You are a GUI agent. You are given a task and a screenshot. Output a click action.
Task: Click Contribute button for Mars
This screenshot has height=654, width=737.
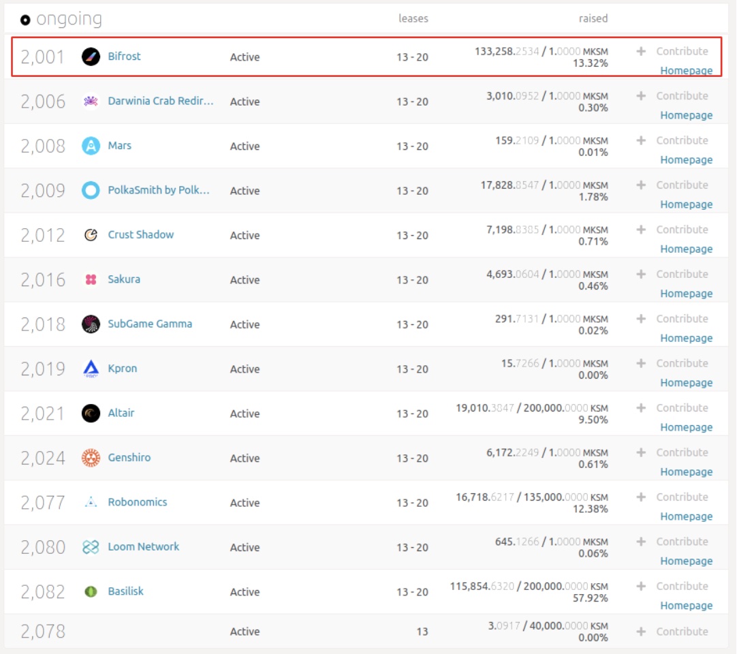pyautogui.click(x=672, y=140)
